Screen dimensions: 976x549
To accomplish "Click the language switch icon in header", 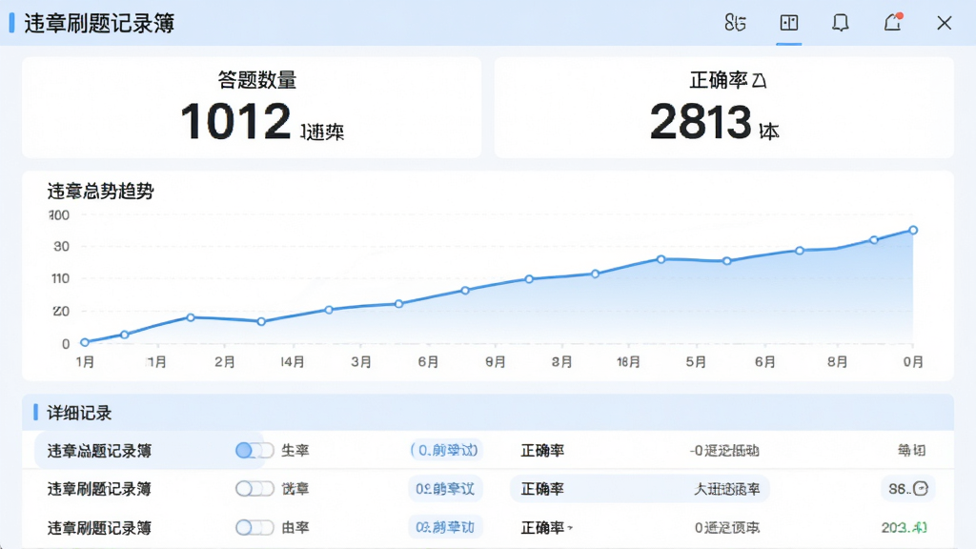I will click(x=735, y=23).
